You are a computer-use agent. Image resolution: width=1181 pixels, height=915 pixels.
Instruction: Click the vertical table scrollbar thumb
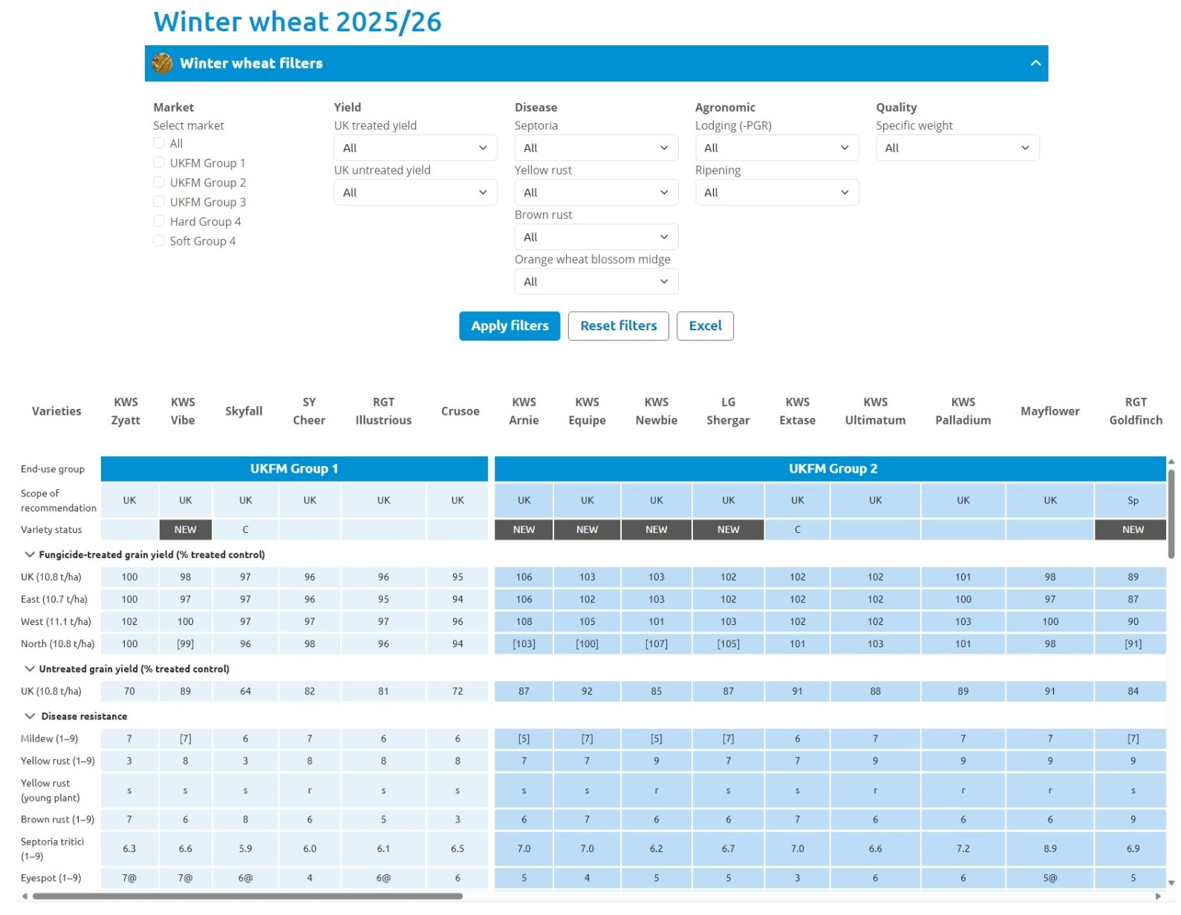click(1171, 512)
